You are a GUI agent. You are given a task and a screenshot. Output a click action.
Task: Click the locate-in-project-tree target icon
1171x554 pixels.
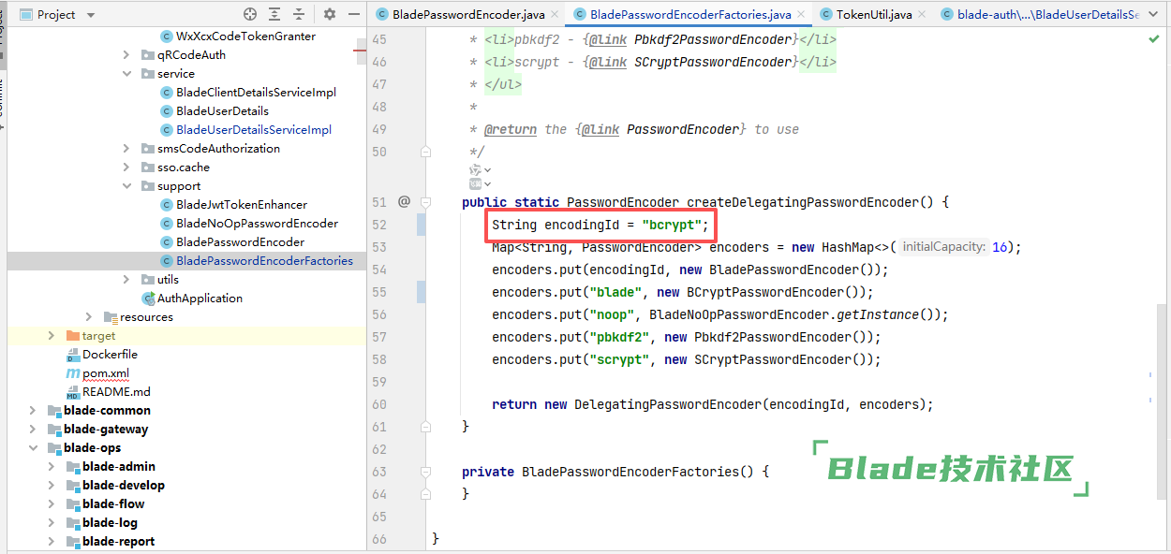250,14
